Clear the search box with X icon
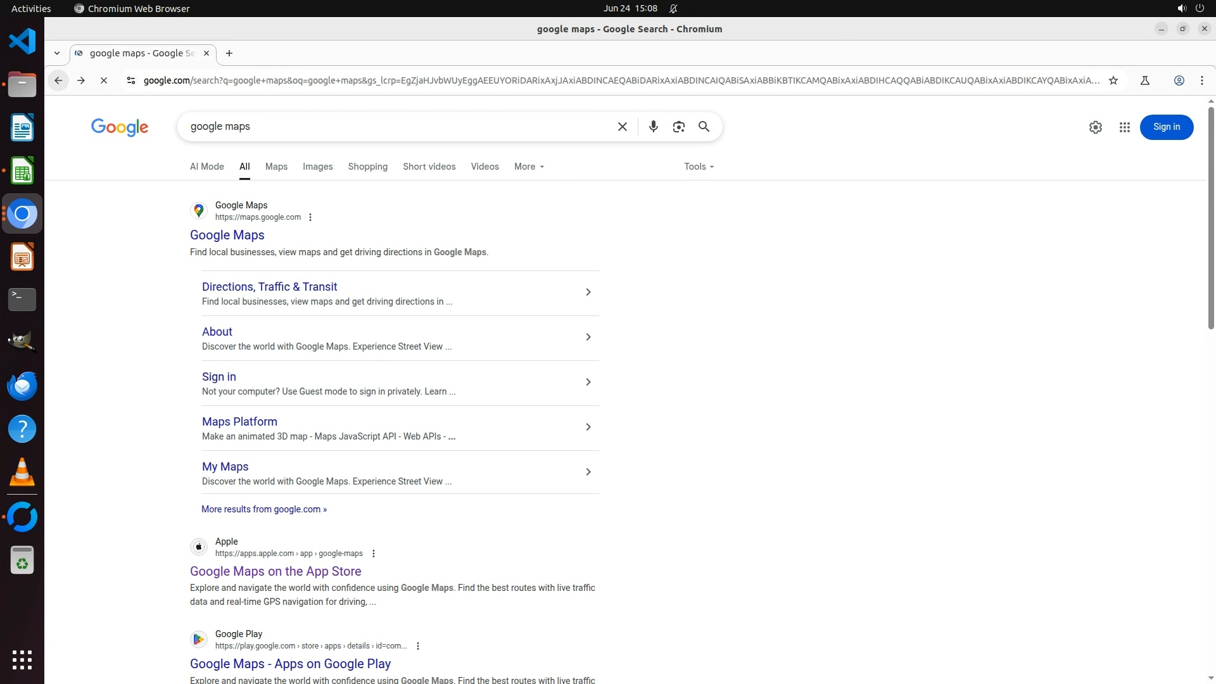This screenshot has height=684, width=1216. (x=622, y=127)
